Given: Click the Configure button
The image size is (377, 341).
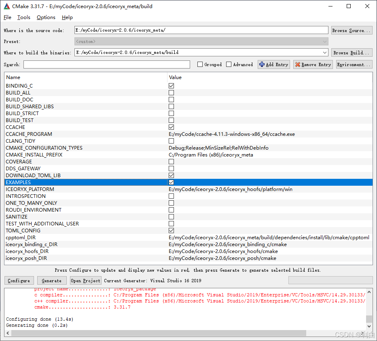Looking at the screenshot, I should [19, 281].
